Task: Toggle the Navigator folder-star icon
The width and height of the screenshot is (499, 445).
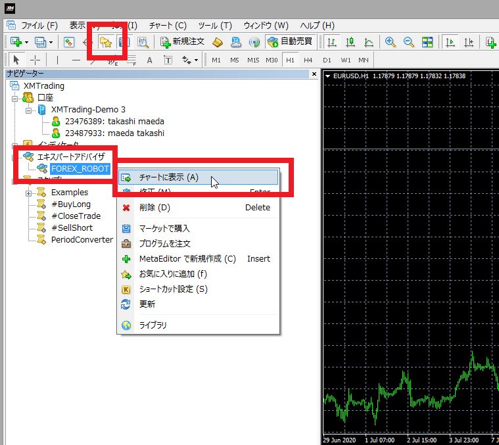Action: click(106, 42)
